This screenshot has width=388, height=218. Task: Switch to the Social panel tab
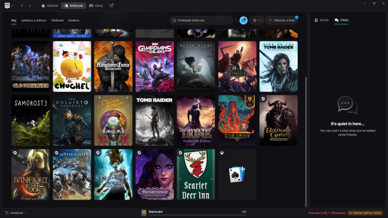(321, 20)
